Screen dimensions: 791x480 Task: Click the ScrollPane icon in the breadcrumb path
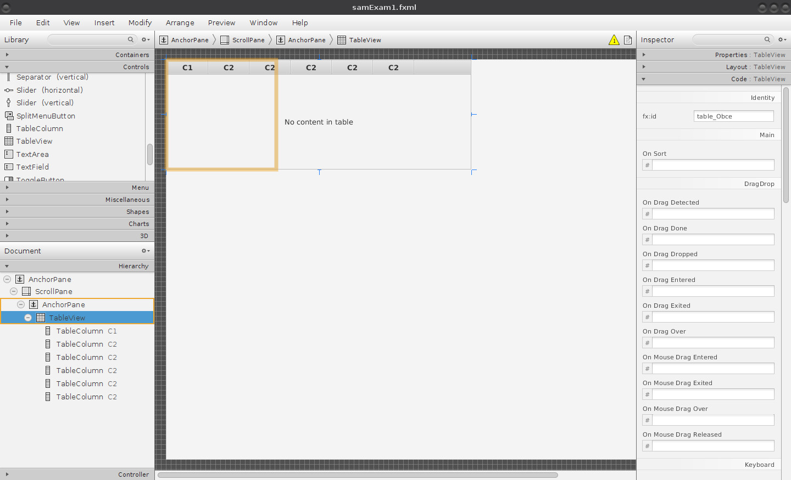224,39
